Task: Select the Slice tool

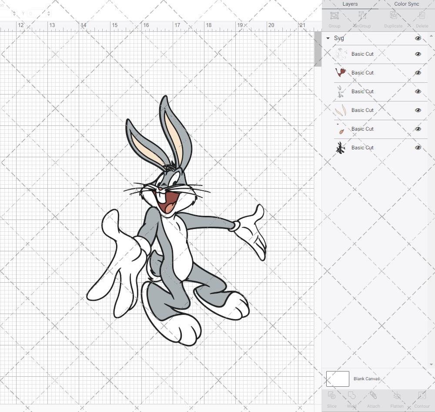Action: click(331, 395)
